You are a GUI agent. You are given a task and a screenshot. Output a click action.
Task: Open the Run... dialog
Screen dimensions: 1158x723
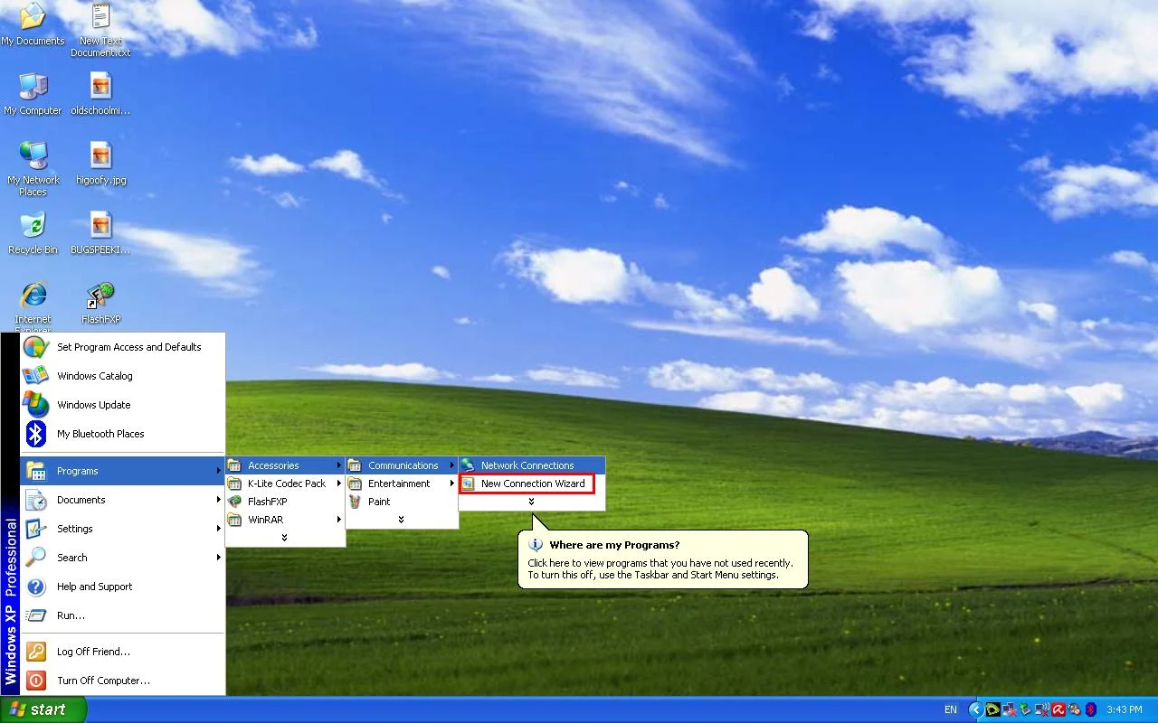point(122,615)
